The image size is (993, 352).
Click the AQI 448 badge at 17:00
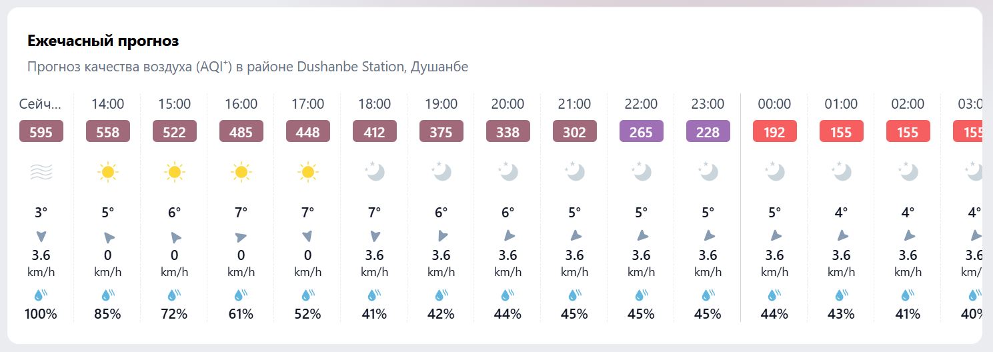point(307,131)
